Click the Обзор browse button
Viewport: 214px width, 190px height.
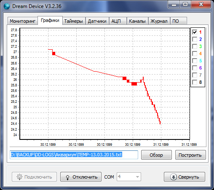[156, 155]
